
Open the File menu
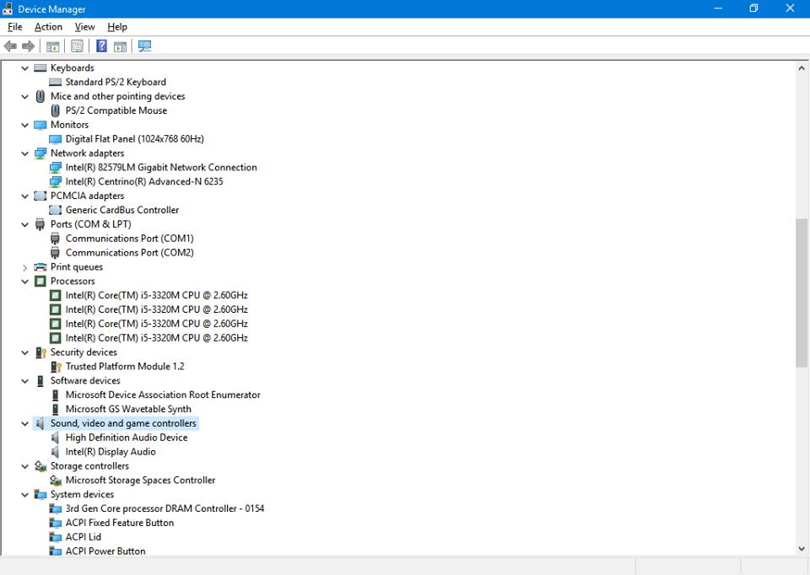click(x=15, y=27)
